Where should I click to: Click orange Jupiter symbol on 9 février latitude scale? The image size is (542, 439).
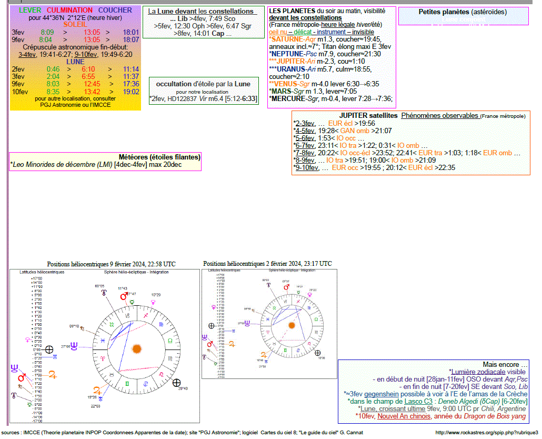tap(53, 374)
